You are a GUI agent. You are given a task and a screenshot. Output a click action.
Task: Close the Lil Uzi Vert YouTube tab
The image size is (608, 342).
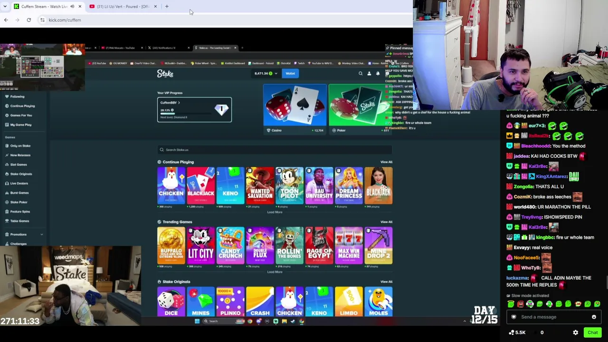[x=155, y=7]
